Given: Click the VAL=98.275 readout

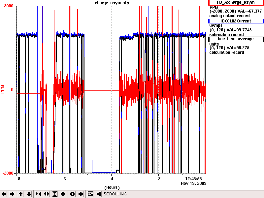Looking at the screenshot, I should point(238,48).
